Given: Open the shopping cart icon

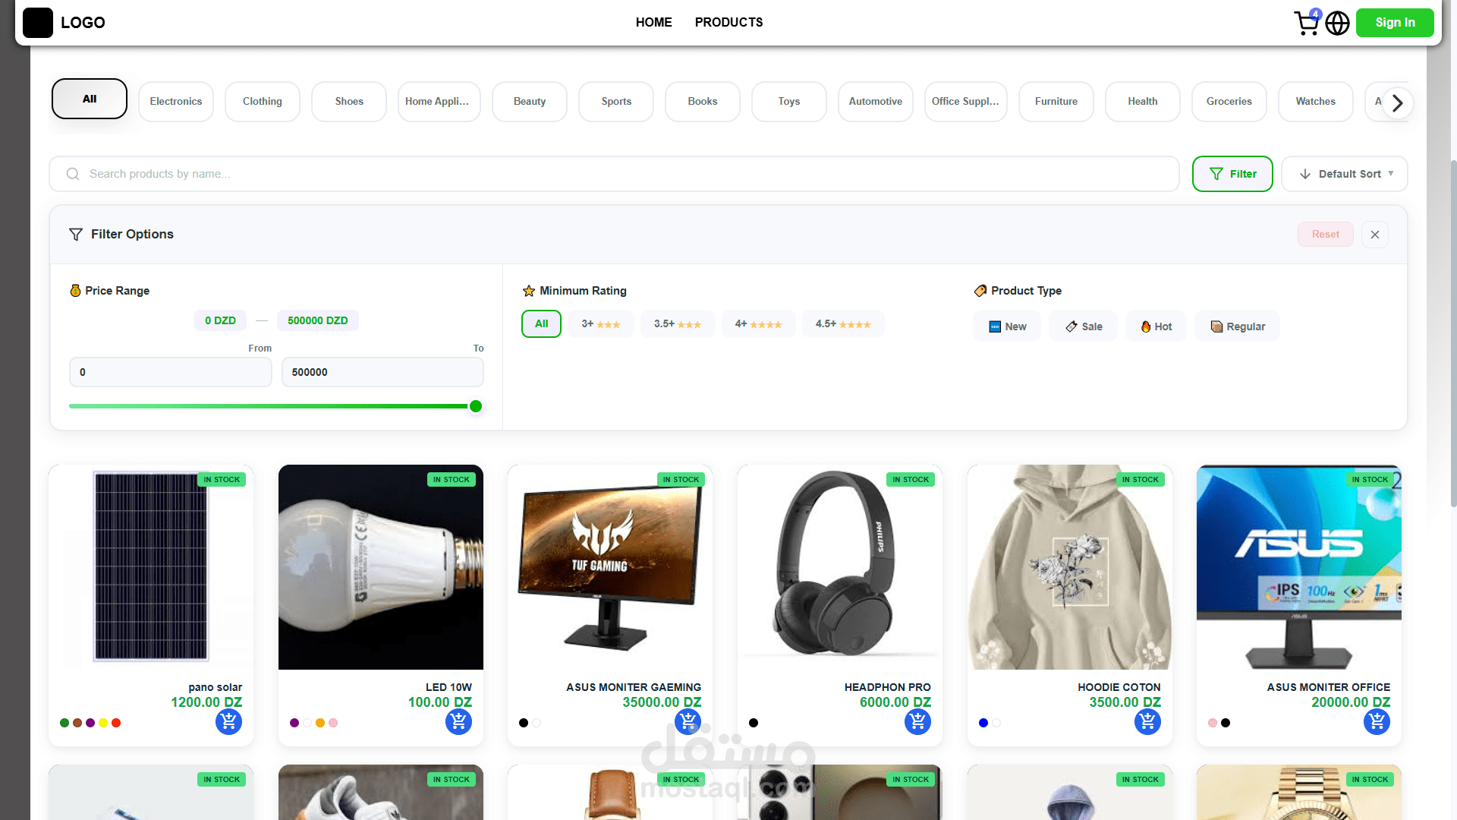Looking at the screenshot, I should (1306, 23).
